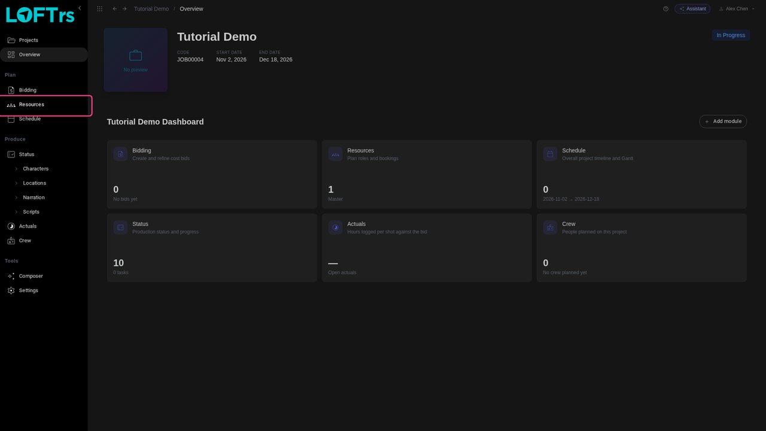Click the Status card icon

120,227
